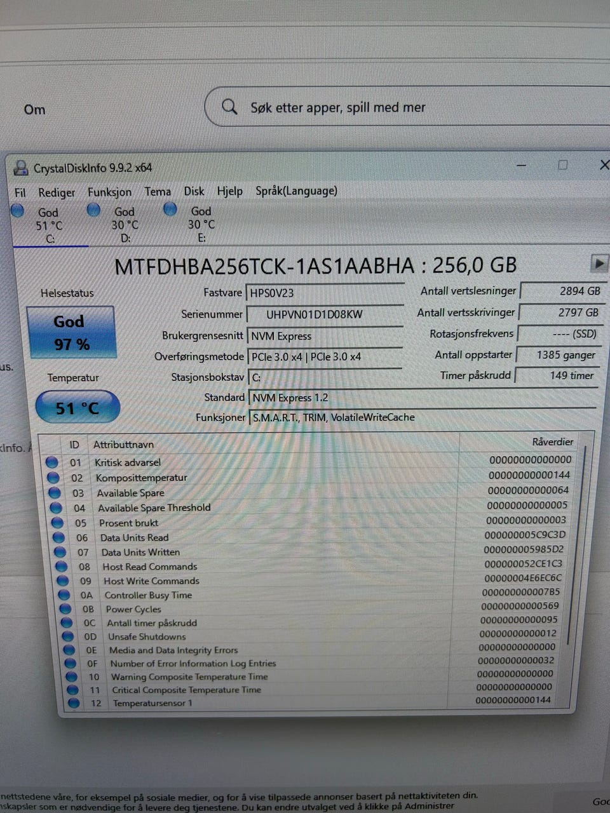
Task: Click the Antall vertslesninger value 2894 GB
Action: pos(563,291)
